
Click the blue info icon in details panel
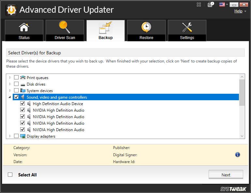click(x=237, y=155)
